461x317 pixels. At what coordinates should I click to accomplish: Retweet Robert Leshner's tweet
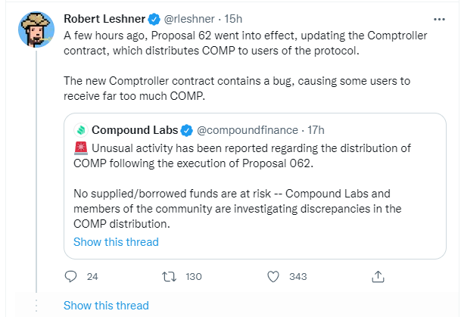point(170,277)
